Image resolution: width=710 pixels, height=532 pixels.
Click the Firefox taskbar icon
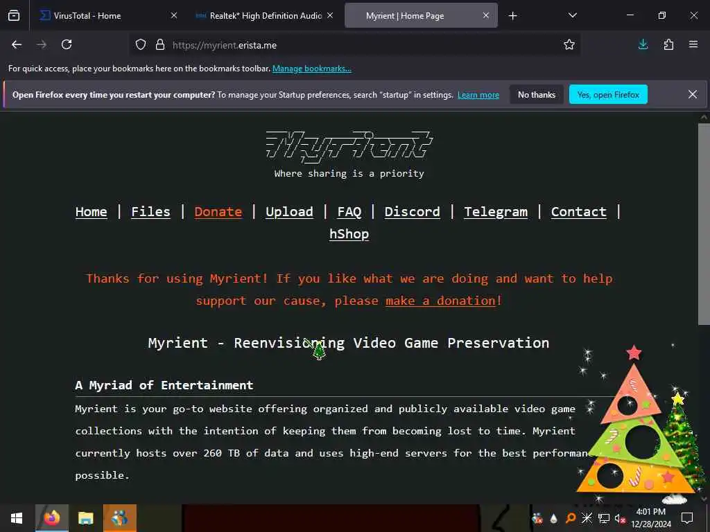tap(51, 518)
